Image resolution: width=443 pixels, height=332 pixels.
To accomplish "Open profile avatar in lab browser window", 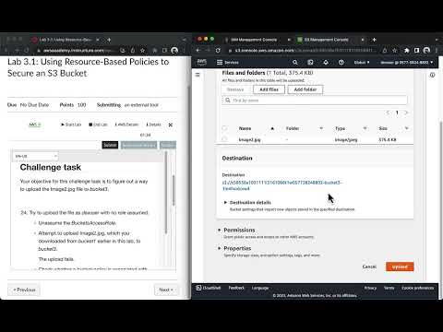I will tap(174, 51).
